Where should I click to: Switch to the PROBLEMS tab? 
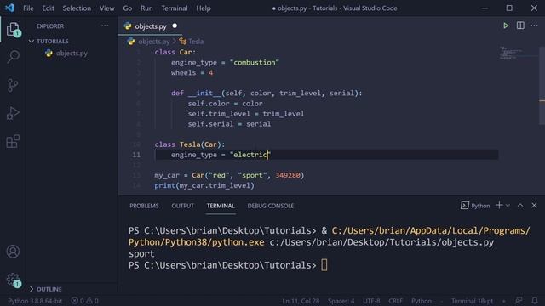(x=144, y=206)
